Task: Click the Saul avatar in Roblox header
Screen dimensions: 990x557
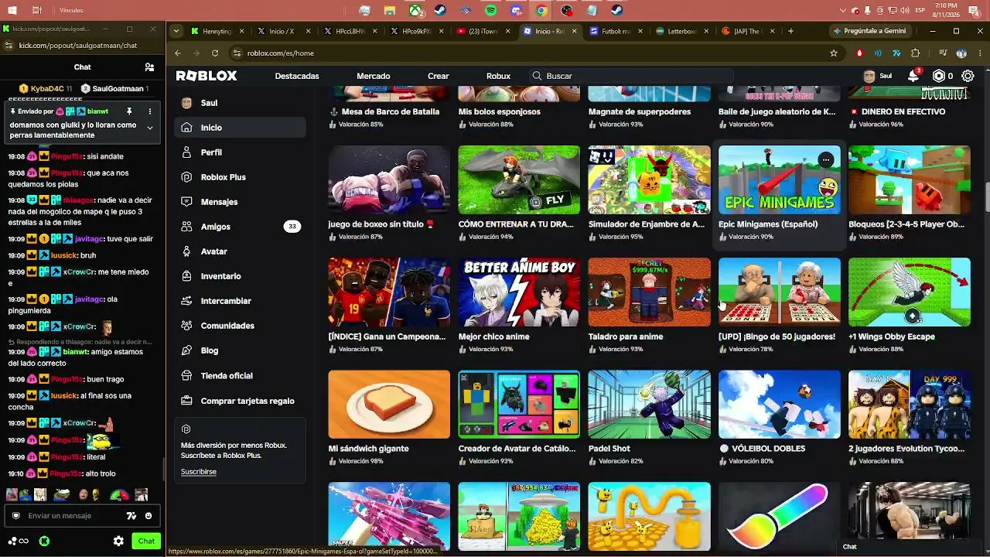Action: tap(869, 76)
